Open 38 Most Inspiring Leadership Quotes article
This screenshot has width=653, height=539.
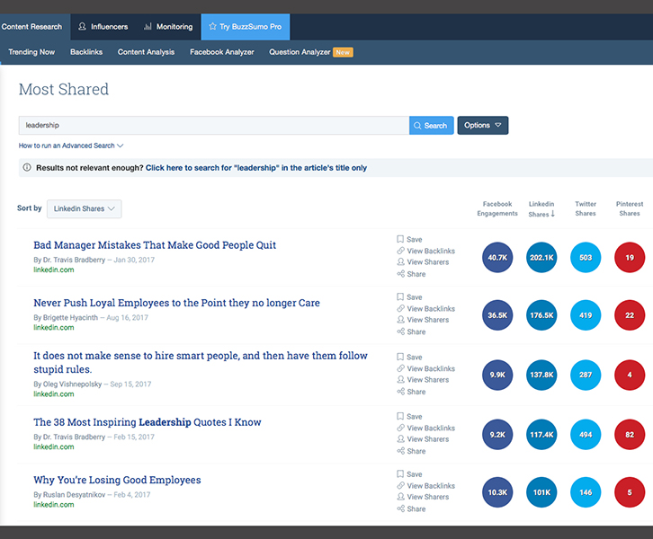[x=147, y=422]
